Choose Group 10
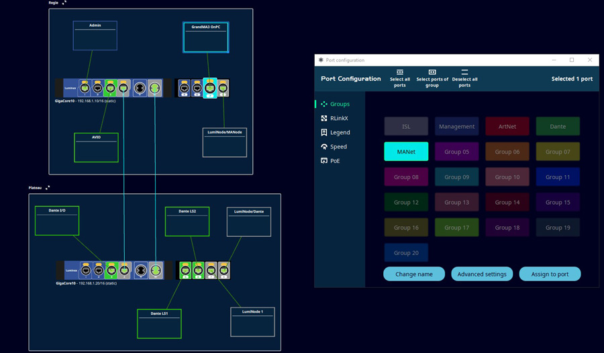 (x=507, y=177)
